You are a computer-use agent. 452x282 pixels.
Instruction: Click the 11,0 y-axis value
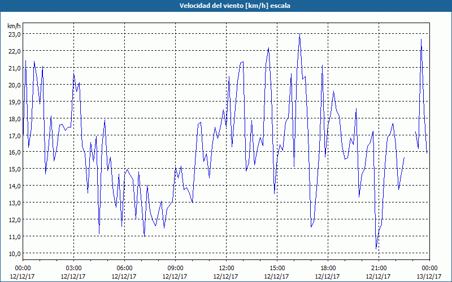14,236
